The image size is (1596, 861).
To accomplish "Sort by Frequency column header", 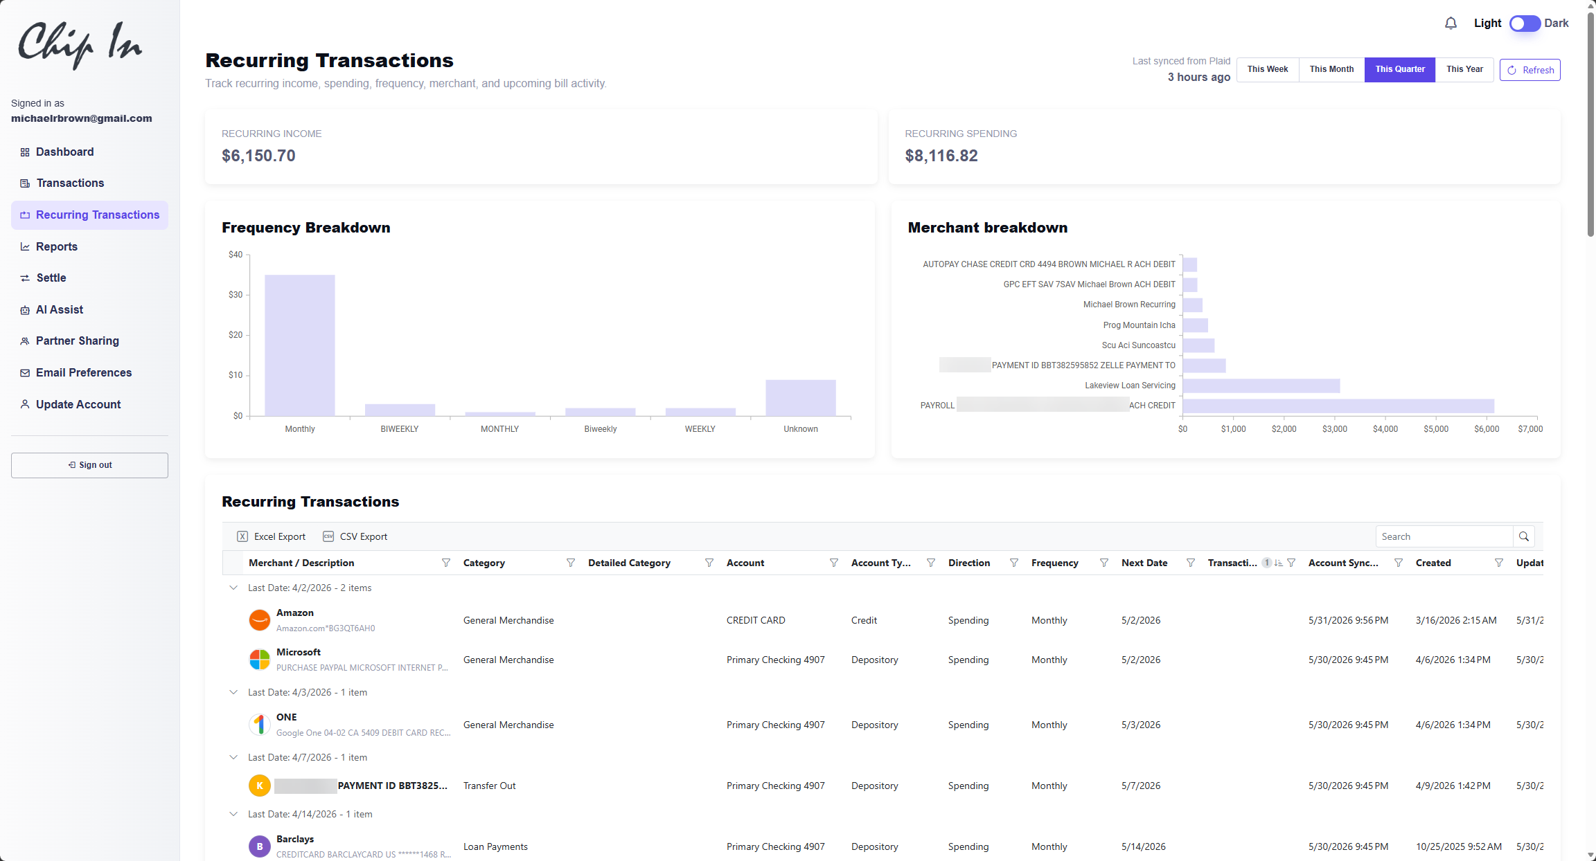I will click(1054, 563).
